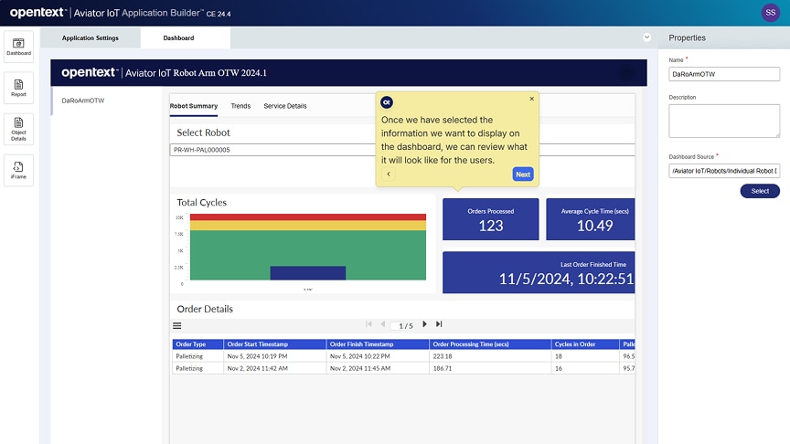Viewport: 790px width, 444px height.
Task: Click the '186.71' processing time cell
Action: click(490, 368)
